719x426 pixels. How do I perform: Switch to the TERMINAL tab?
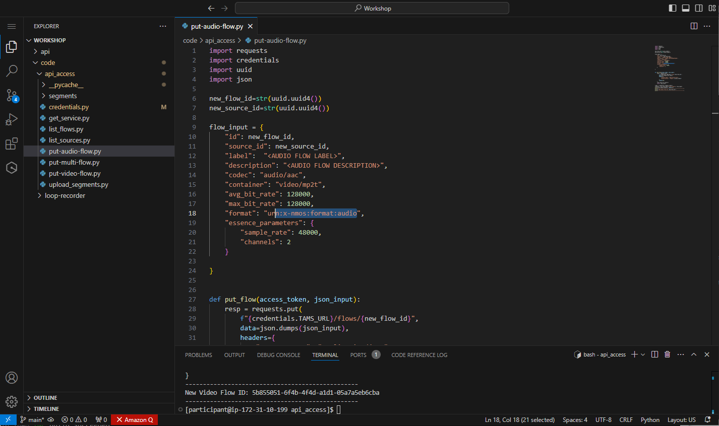[x=325, y=355]
